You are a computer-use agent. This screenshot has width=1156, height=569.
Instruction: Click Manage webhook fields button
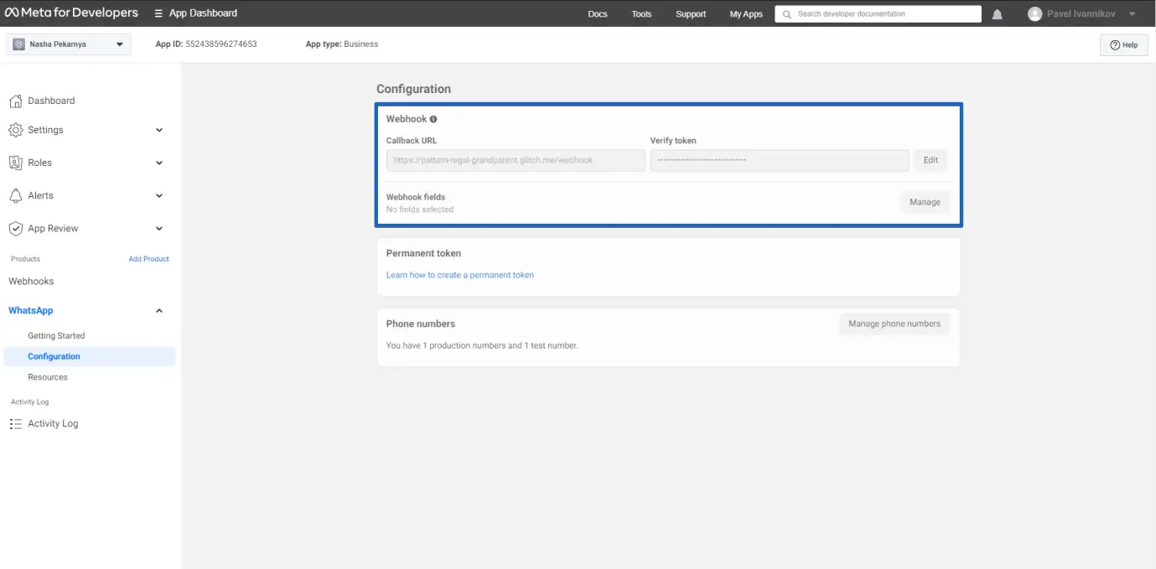pos(925,202)
